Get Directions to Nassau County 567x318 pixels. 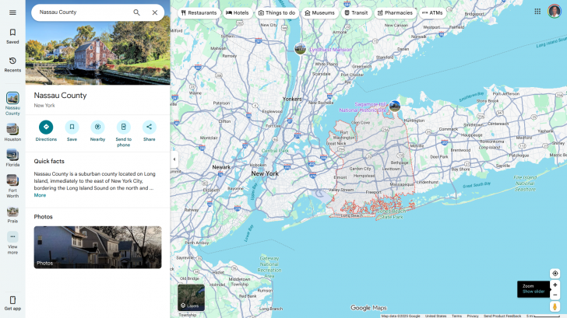tap(46, 127)
